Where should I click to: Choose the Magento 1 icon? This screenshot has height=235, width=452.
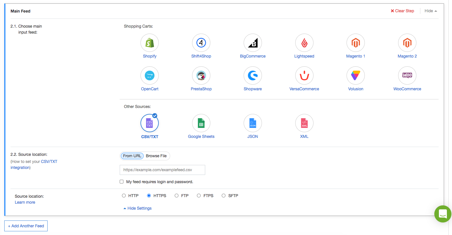click(x=356, y=43)
